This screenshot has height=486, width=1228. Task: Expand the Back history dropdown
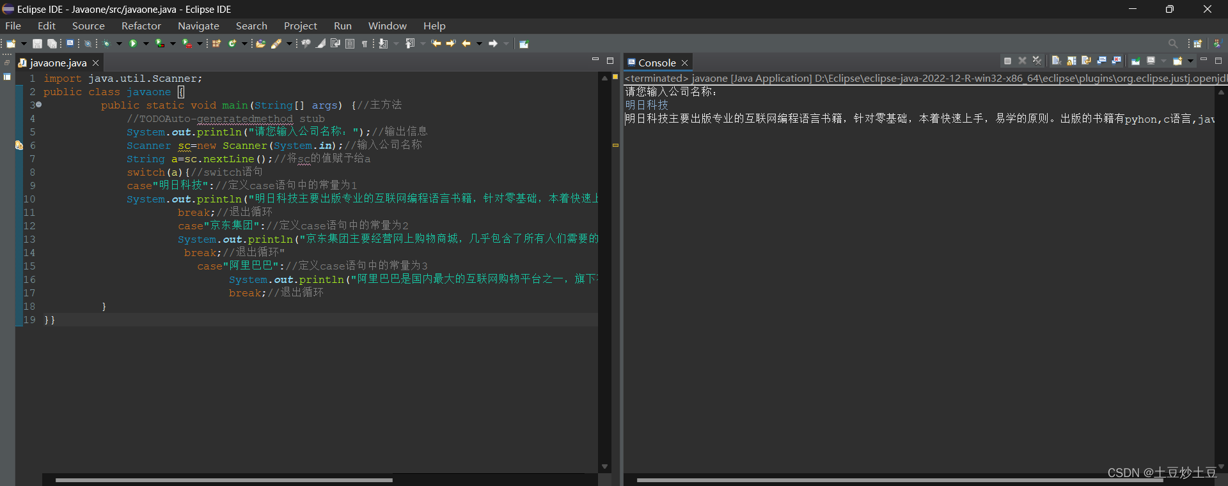coord(479,43)
